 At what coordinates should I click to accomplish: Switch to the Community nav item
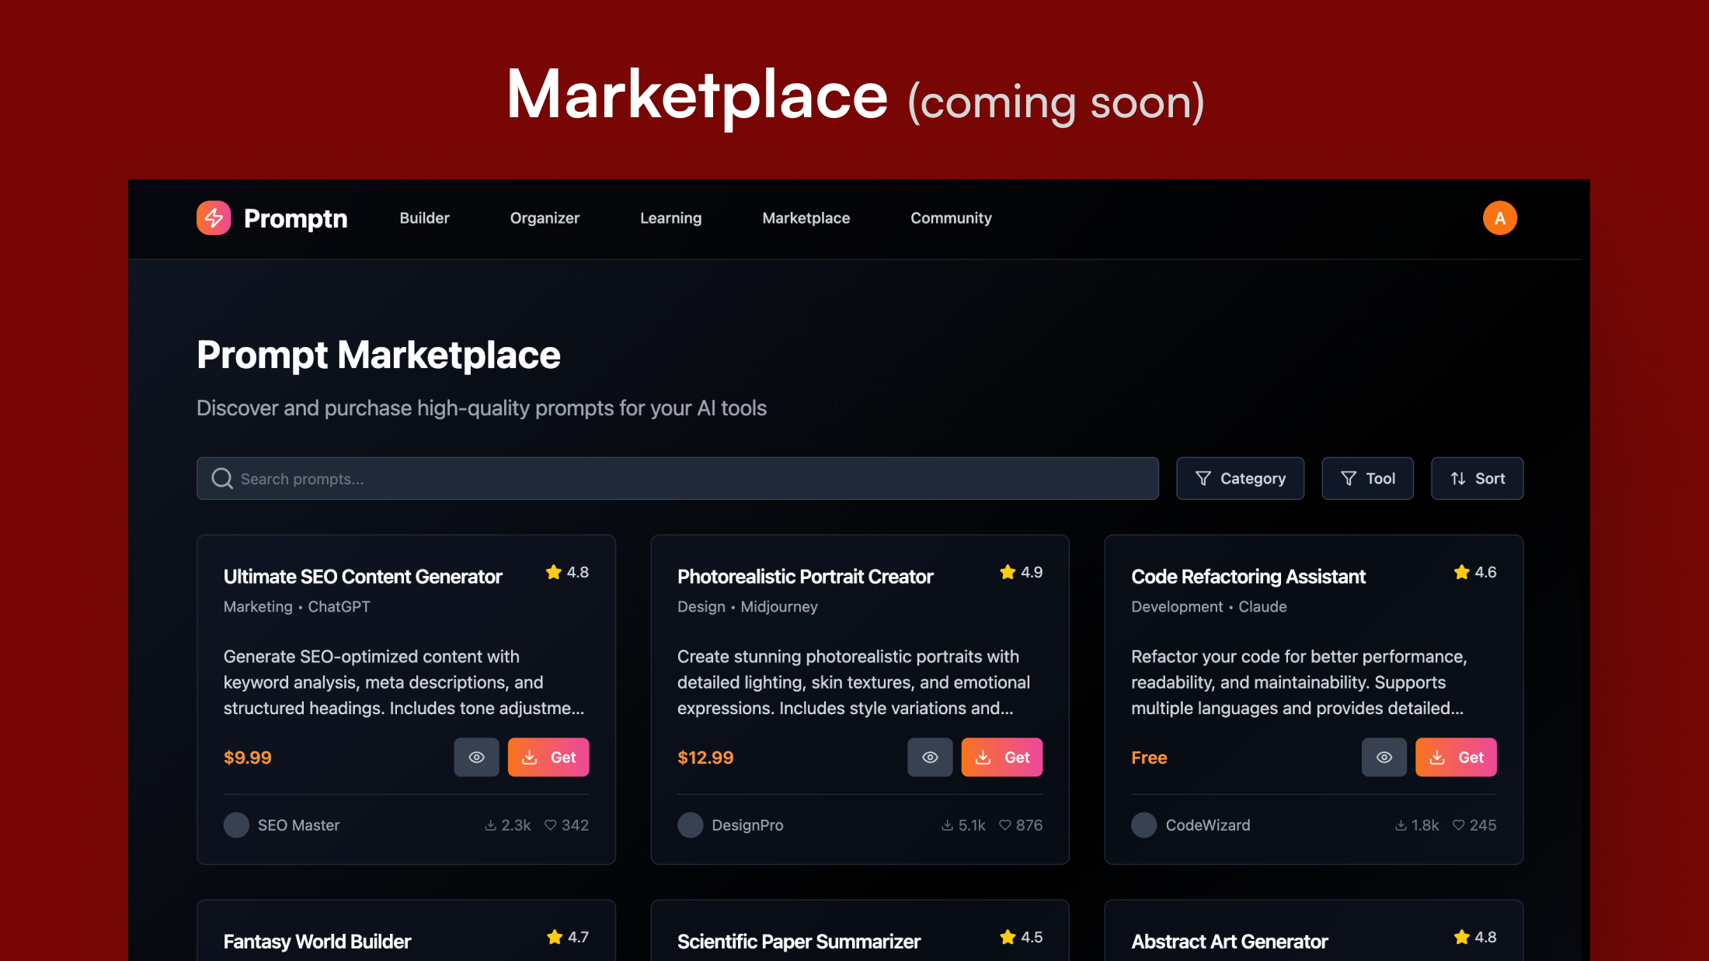(951, 218)
